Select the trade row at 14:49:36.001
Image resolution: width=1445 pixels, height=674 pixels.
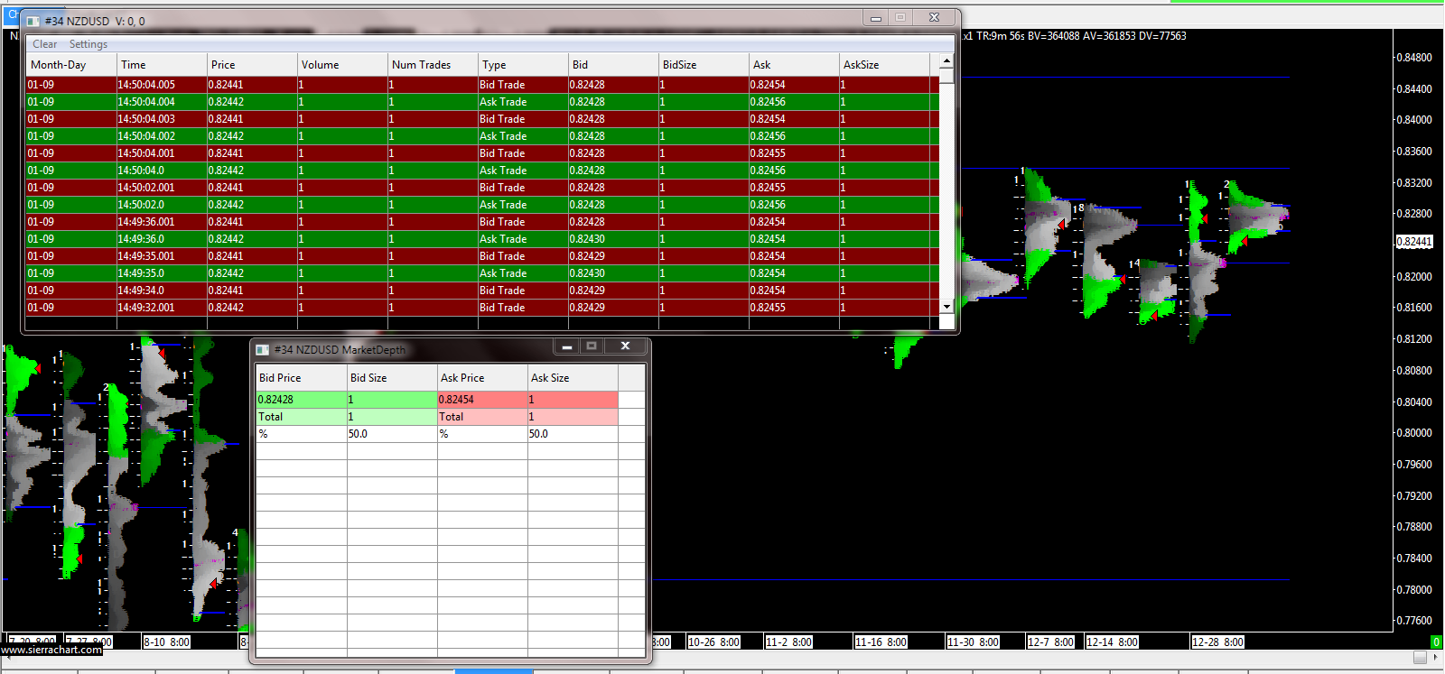(x=483, y=222)
